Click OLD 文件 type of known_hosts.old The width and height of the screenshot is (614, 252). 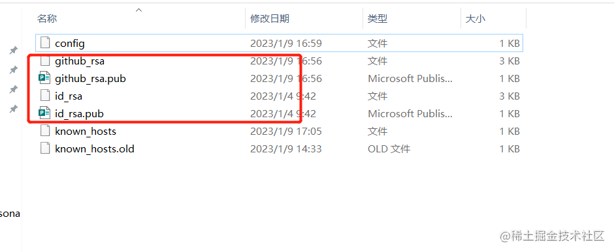click(389, 149)
